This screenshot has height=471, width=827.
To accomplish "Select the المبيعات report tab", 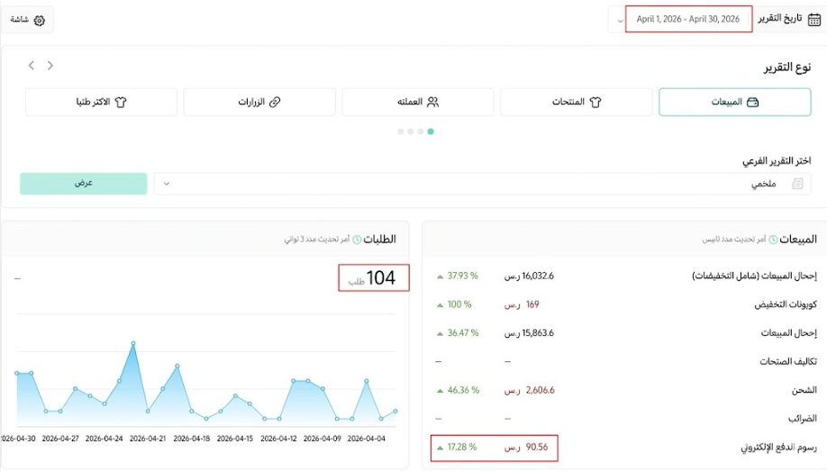I will click(735, 102).
